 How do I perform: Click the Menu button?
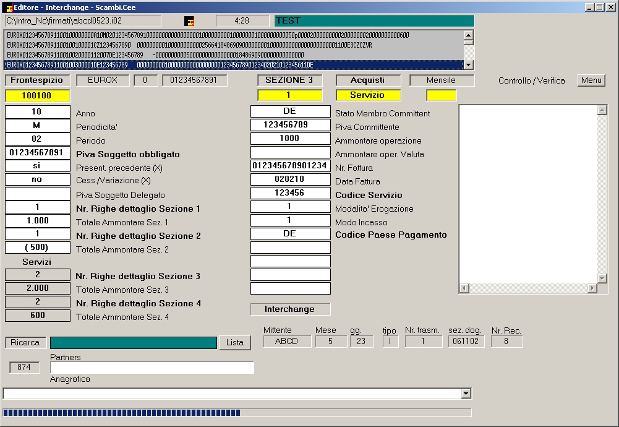point(591,80)
